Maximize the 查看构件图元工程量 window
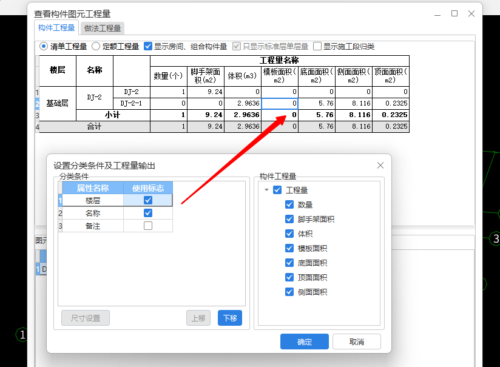The width and height of the screenshot is (500, 367). point(454,14)
